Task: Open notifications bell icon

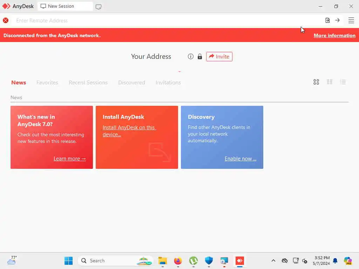Action: tap(335, 261)
